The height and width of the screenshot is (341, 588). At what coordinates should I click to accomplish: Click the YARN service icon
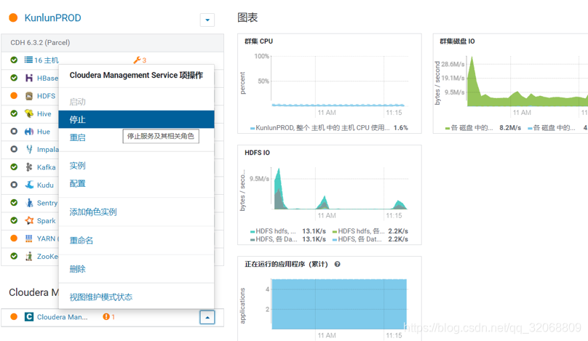(29, 238)
